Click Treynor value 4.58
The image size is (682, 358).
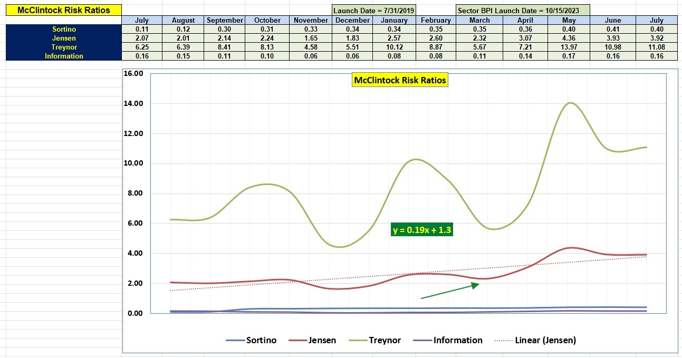[x=311, y=47]
